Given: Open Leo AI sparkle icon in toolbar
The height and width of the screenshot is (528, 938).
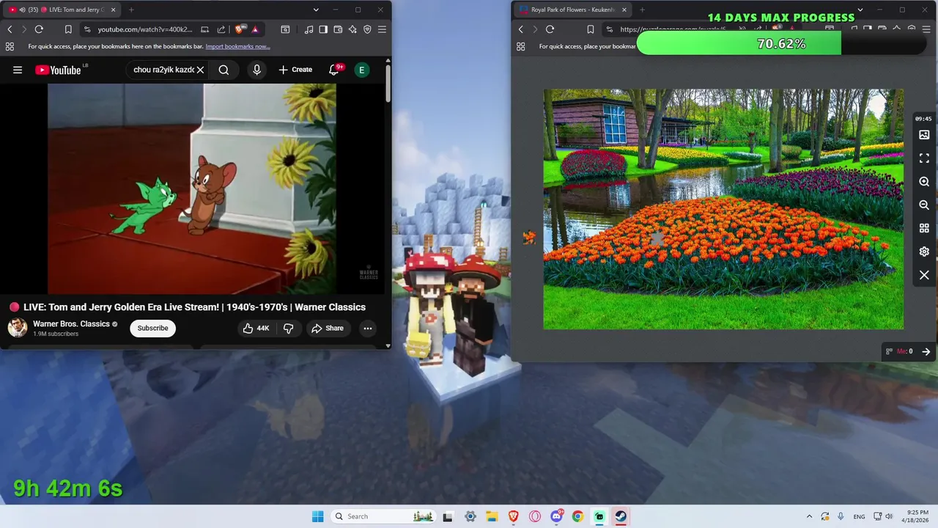Looking at the screenshot, I should tap(352, 29).
